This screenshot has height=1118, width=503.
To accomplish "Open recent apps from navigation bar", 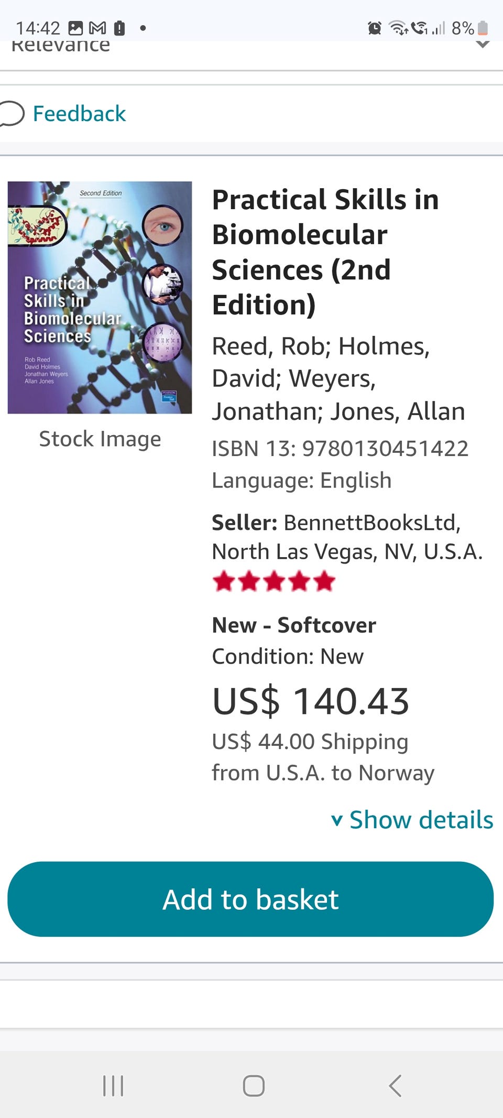I will (x=113, y=1086).
